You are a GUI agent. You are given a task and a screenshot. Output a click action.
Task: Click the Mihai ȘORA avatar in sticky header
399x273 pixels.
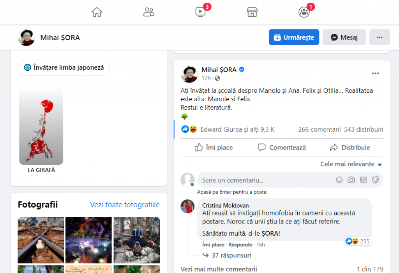pyautogui.click(x=26, y=37)
